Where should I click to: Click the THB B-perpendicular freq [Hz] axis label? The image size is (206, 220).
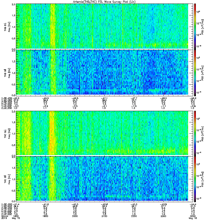point(9,27)
